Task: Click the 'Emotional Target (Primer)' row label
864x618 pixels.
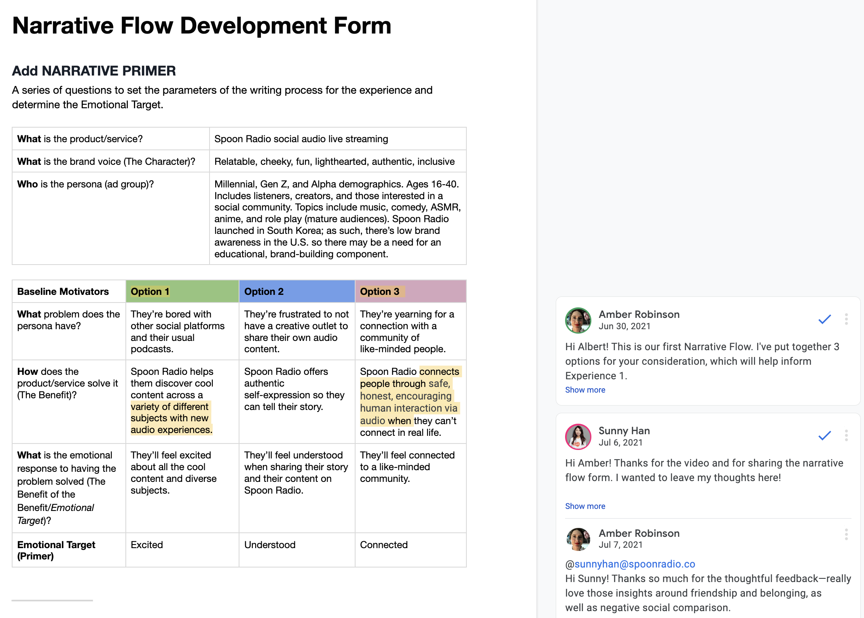Action: (x=69, y=550)
